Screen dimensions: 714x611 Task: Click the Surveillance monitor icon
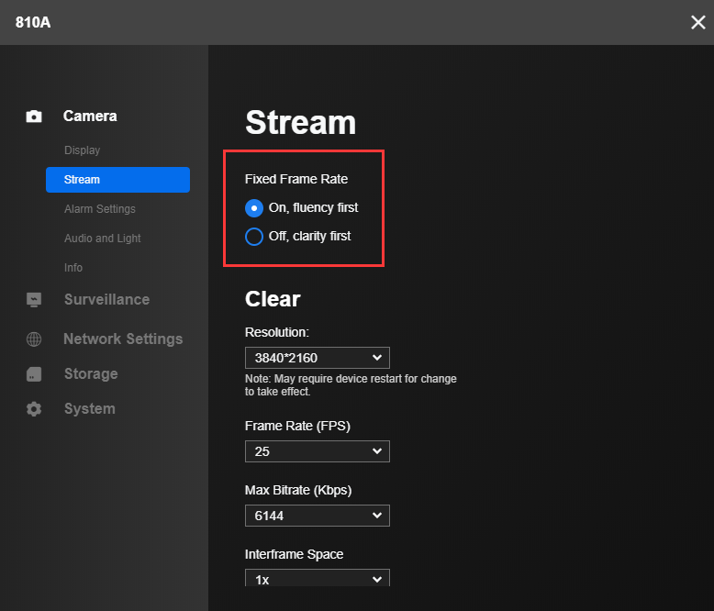pos(34,300)
